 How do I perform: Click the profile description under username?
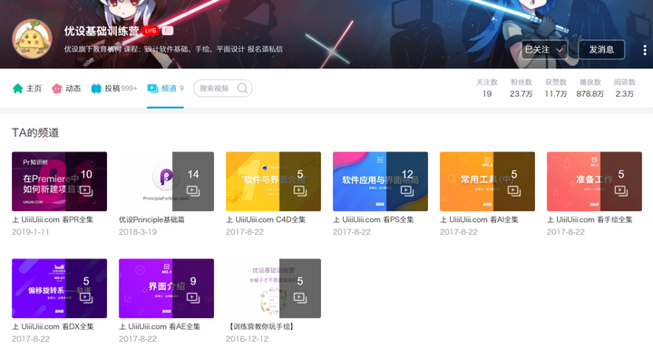[x=173, y=49]
